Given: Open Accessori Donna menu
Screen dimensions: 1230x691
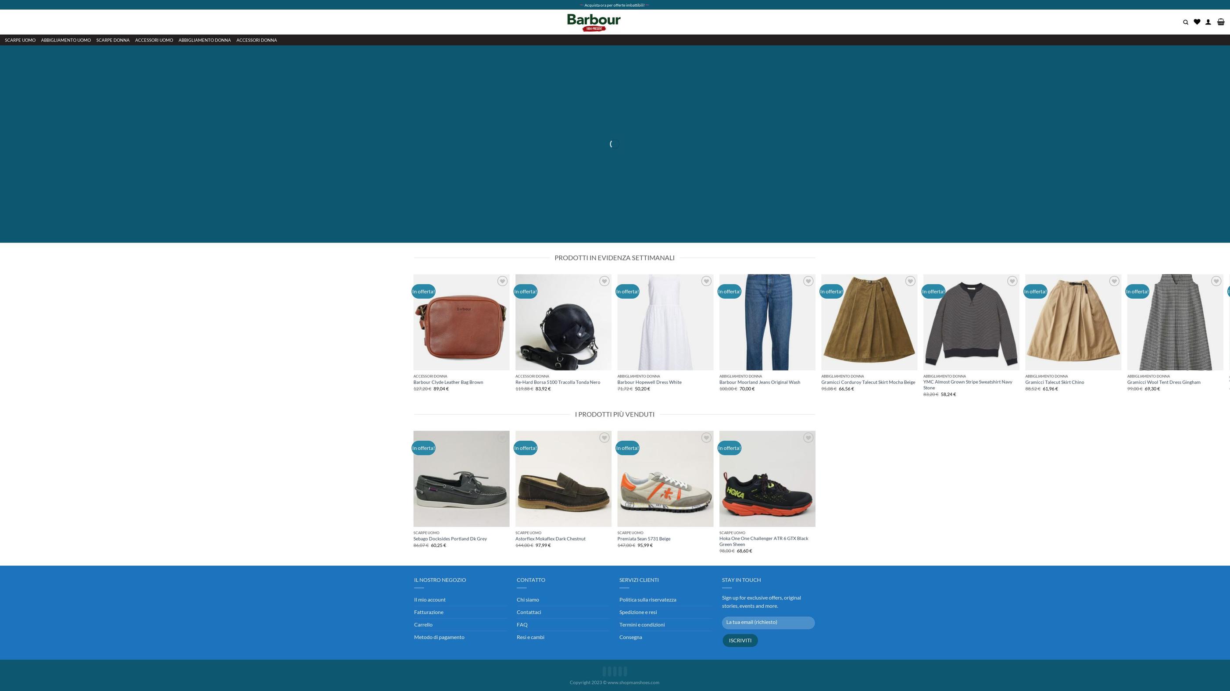Looking at the screenshot, I should (257, 40).
